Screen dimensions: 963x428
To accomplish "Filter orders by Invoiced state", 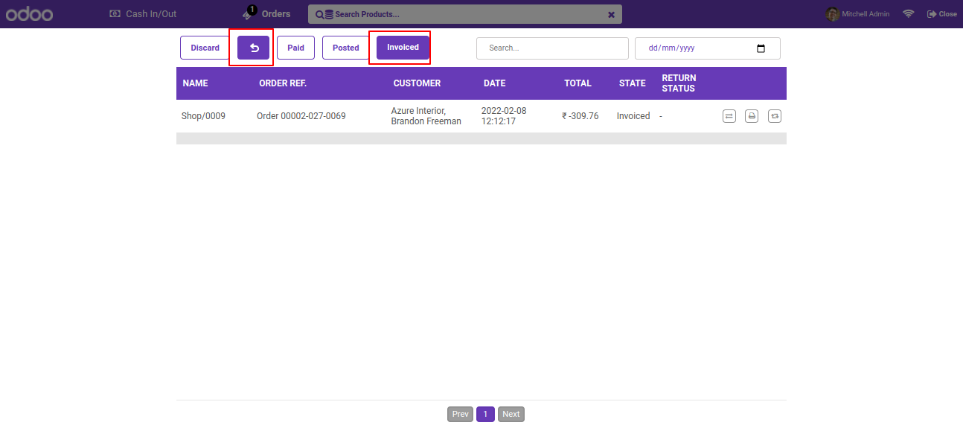I will [x=403, y=48].
